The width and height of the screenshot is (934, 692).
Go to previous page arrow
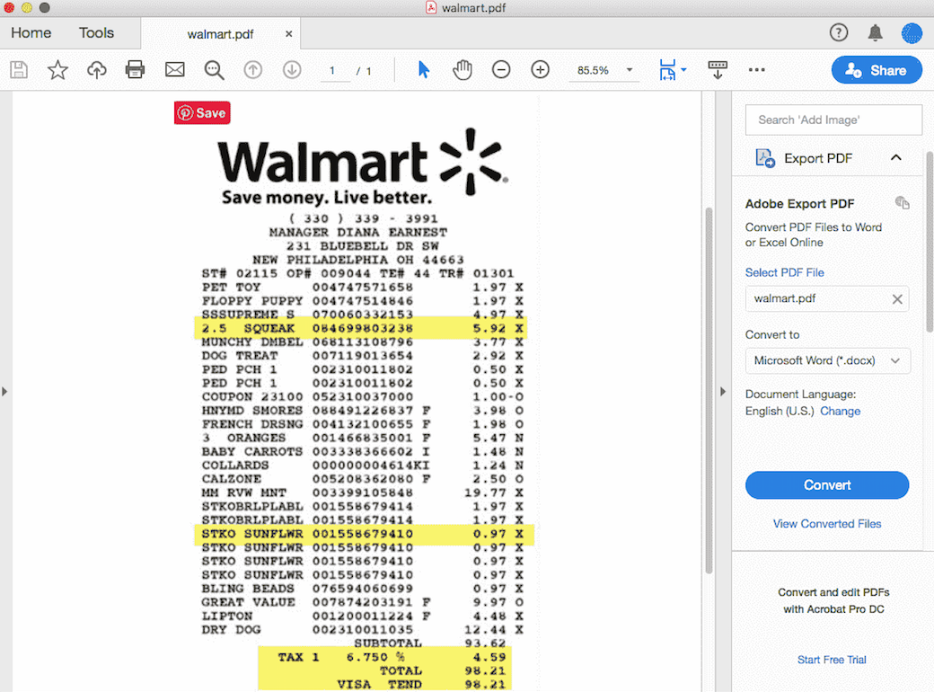click(x=253, y=70)
